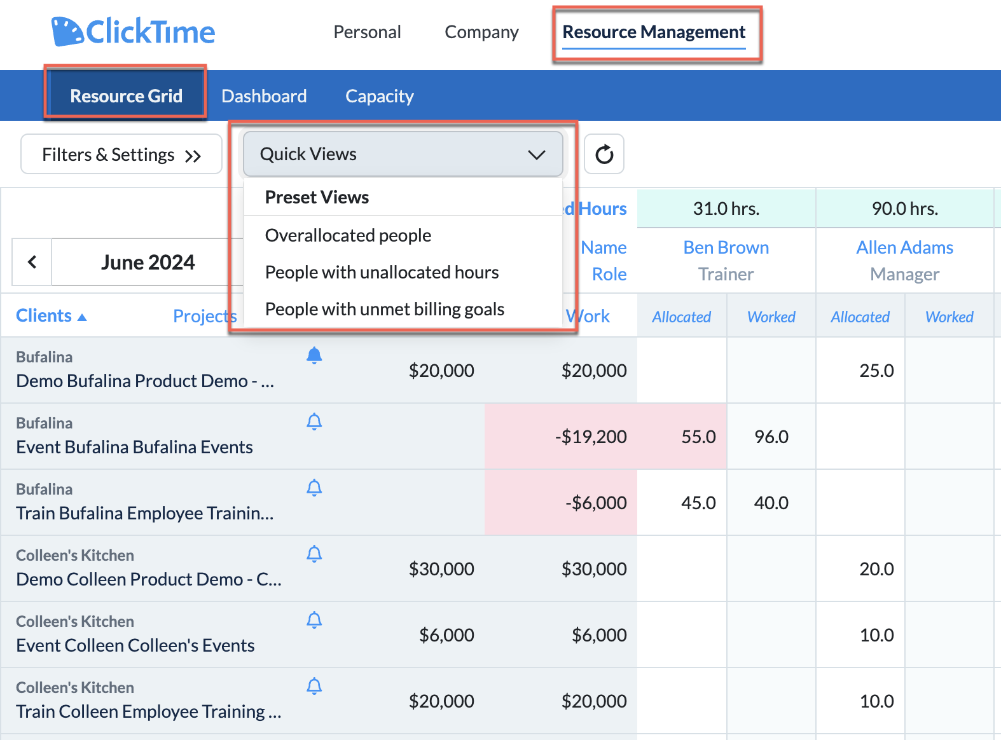1001x740 pixels.
Task: Toggle bell for Event Colleen Colleen's Events row
Action: (314, 620)
